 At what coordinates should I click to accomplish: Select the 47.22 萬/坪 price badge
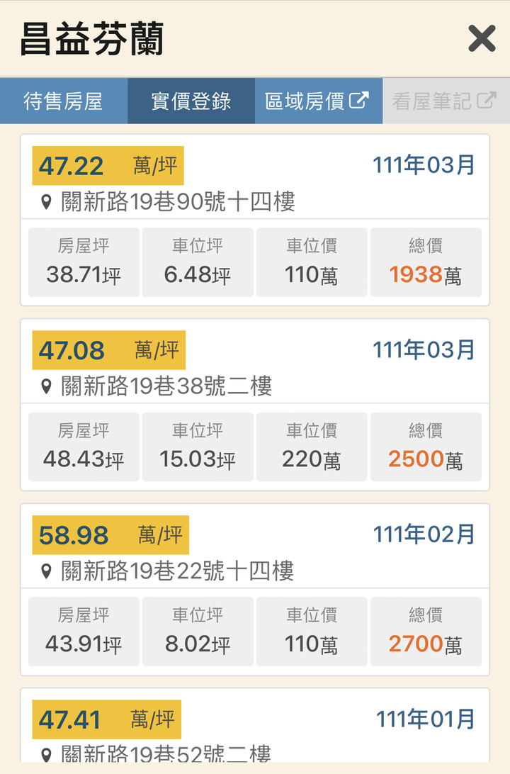(108, 165)
